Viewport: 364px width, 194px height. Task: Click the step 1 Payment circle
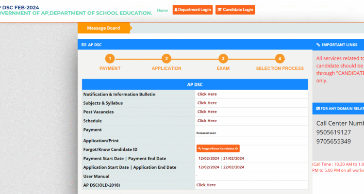point(110,59)
